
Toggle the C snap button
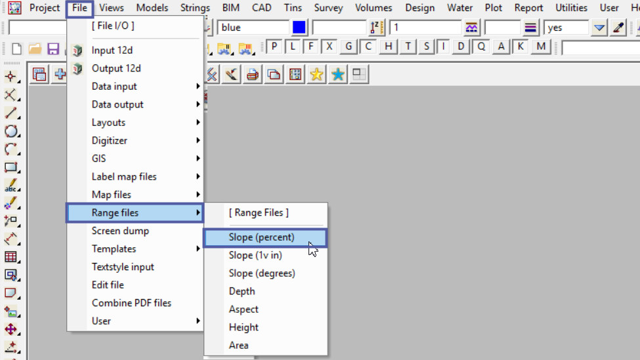pyautogui.click(x=368, y=47)
